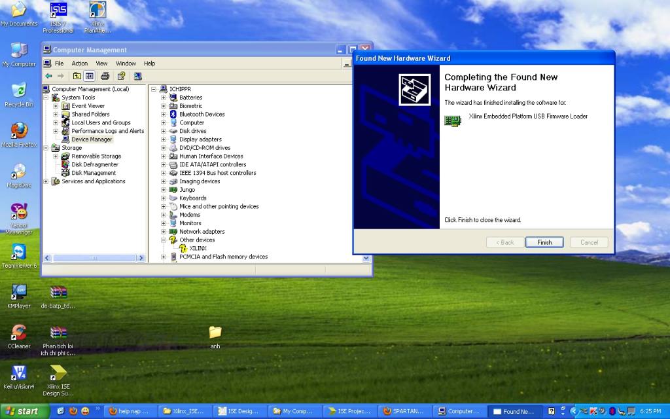
Task: Select Xilinx ISE Design Suite desktop icon
Action: click(x=58, y=380)
